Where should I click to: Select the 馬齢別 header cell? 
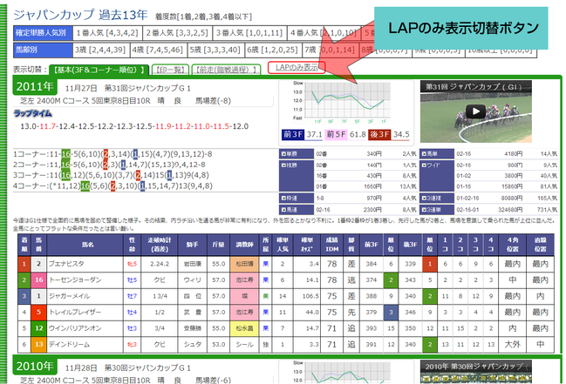[42, 50]
